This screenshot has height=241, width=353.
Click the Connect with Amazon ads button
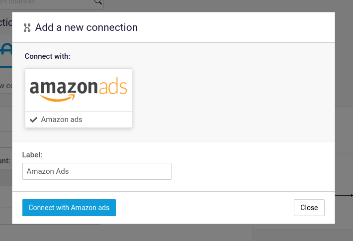tap(69, 208)
